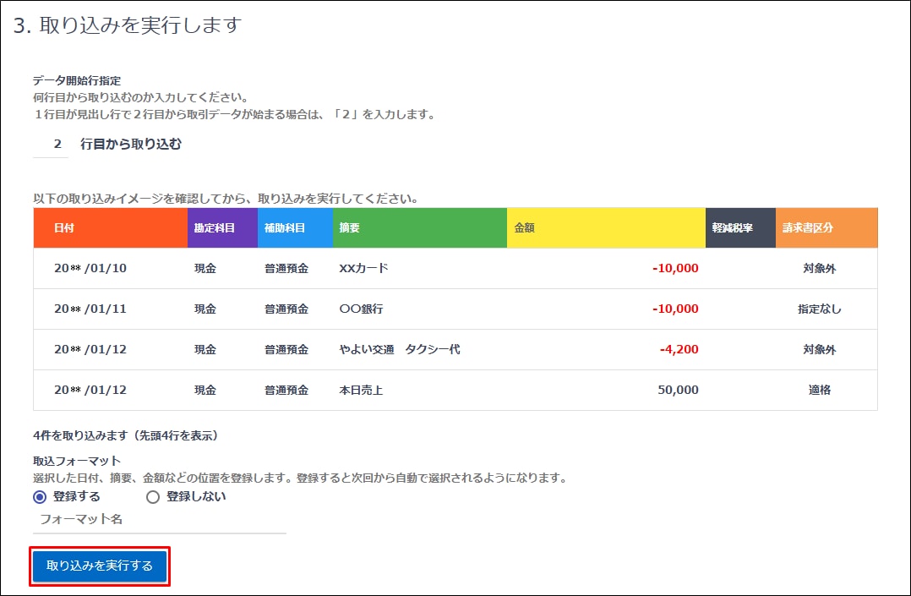Click the start row number field showing 2

click(51, 145)
